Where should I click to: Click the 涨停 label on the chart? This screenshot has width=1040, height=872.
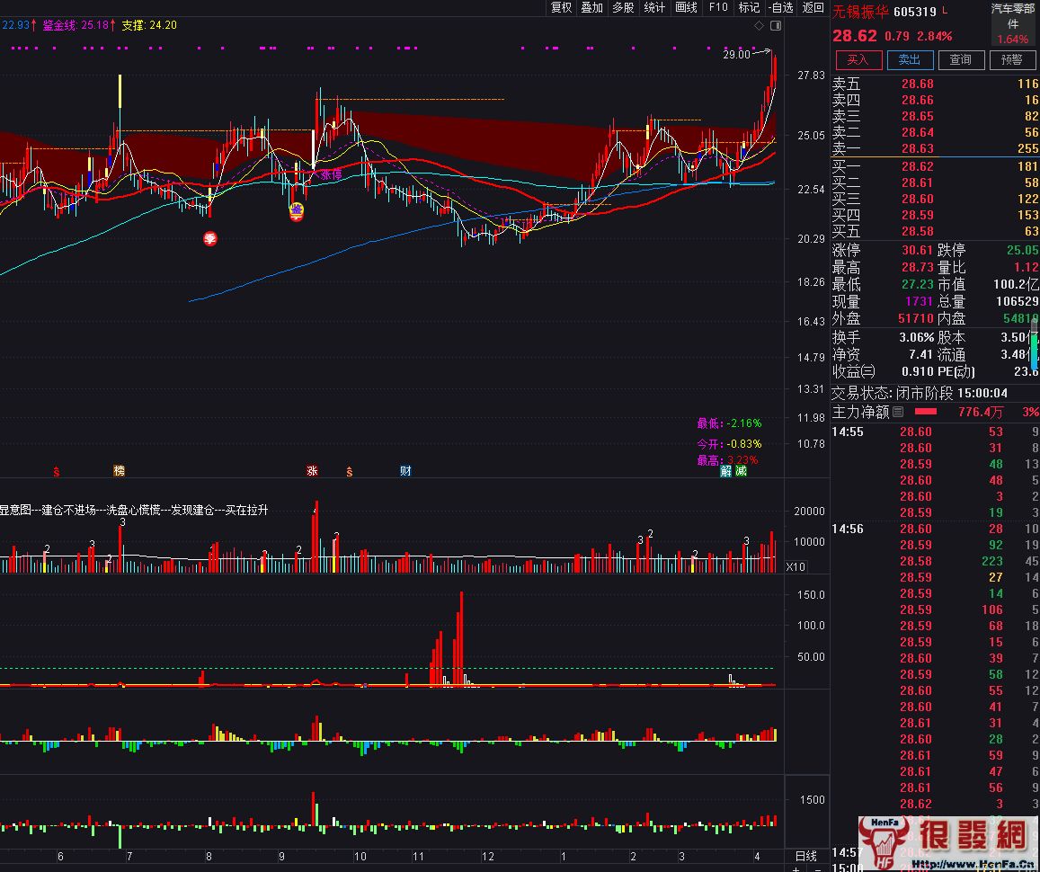click(x=332, y=175)
